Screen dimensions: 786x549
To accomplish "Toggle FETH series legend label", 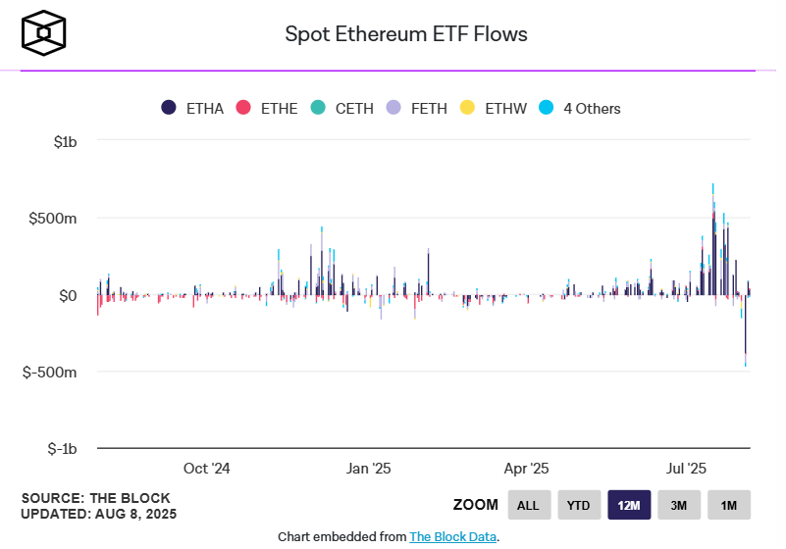I will point(429,109).
